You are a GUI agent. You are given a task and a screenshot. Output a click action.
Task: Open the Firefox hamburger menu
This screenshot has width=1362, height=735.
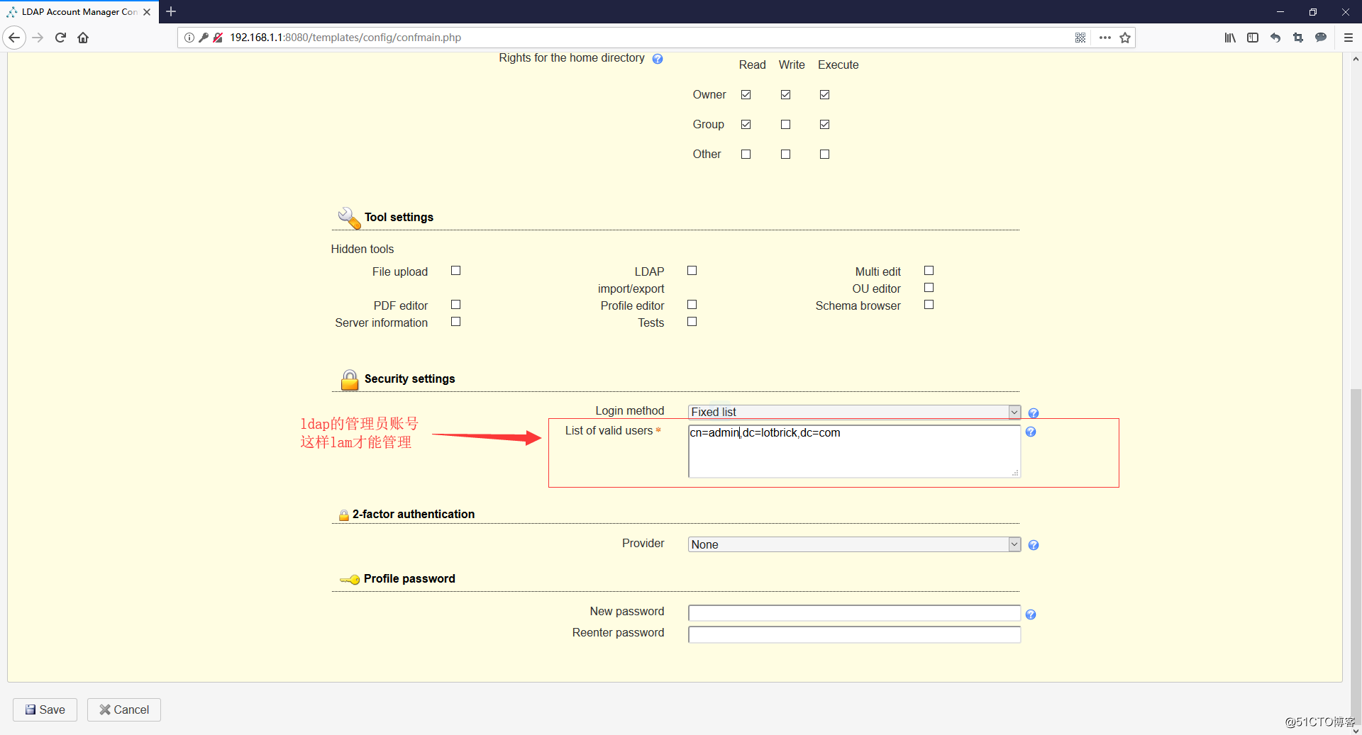1349,38
